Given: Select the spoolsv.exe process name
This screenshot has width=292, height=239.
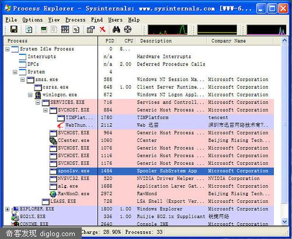Looking at the screenshot, I should point(74,171).
